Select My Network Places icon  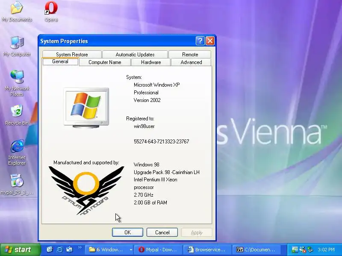[17, 83]
